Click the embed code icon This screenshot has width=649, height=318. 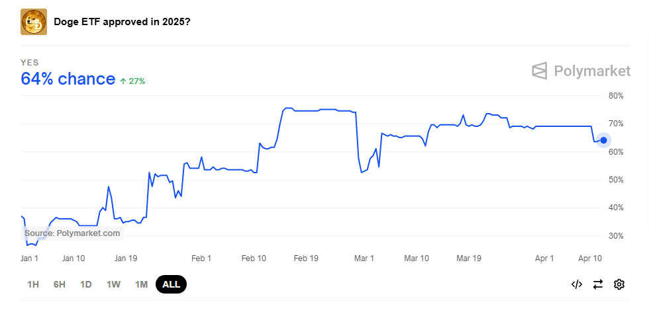576,284
